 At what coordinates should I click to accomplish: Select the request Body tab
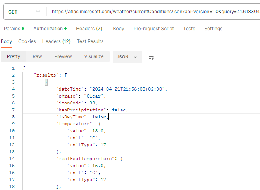pyautogui.click(x=119, y=29)
